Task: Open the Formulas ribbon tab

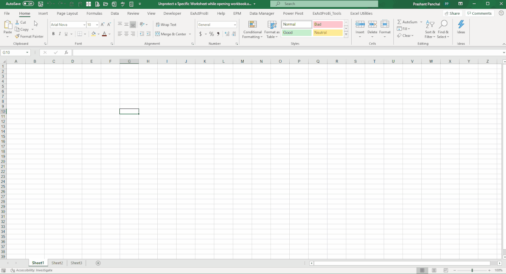Action: (x=94, y=13)
